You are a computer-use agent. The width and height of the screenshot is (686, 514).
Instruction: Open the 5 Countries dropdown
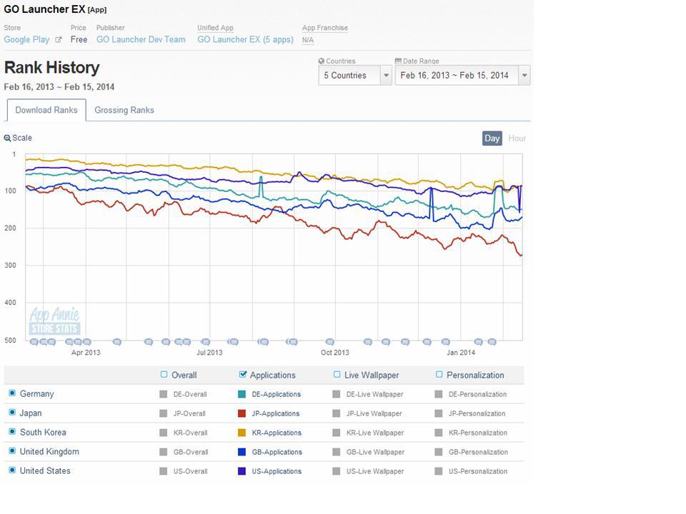pos(355,75)
